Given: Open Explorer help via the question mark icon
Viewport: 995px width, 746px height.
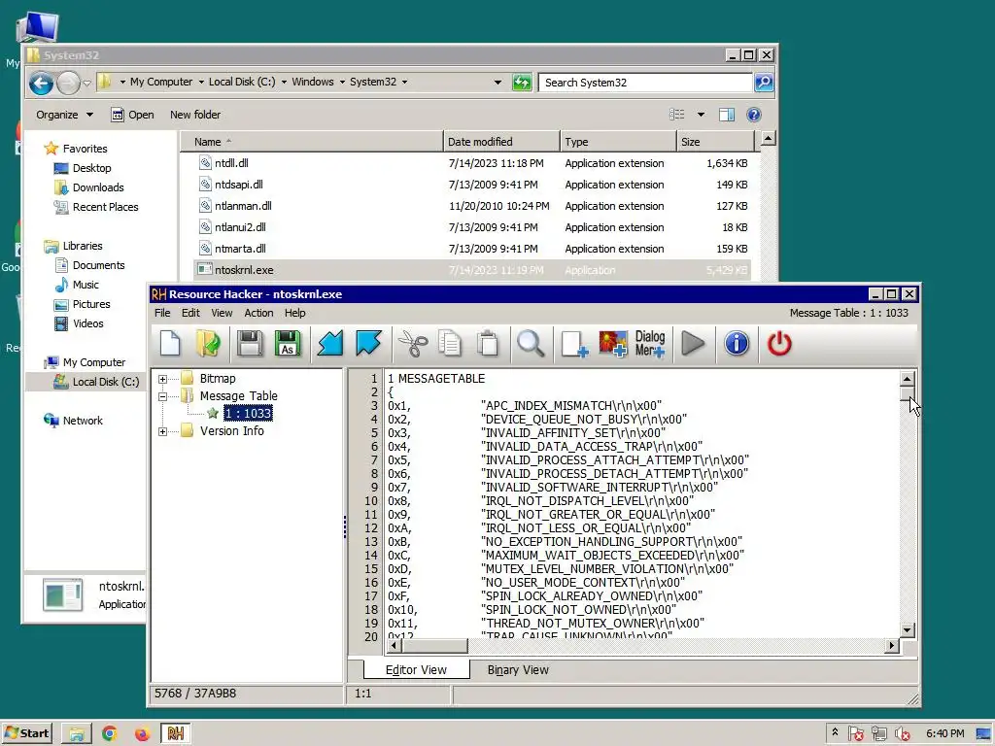Looking at the screenshot, I should click(x=753, y=115).
